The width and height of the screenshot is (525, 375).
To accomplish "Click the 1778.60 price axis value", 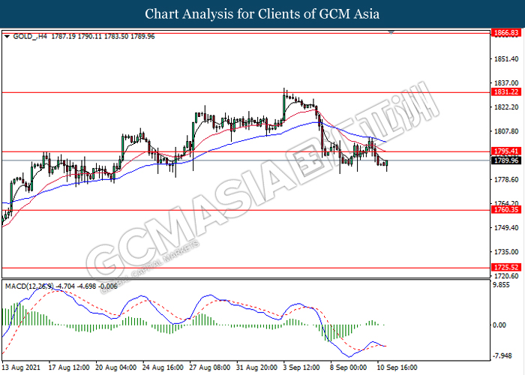I will [506, 180].
